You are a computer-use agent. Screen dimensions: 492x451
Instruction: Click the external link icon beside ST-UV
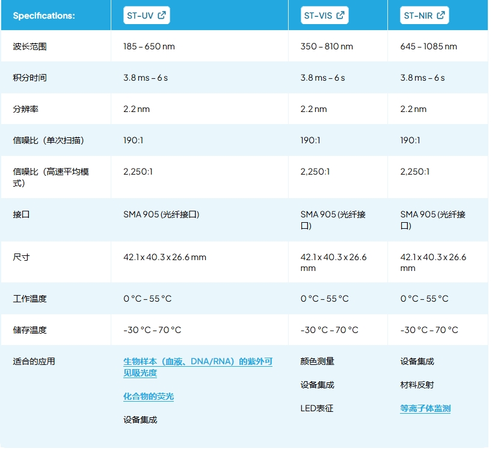coord(161,16)
